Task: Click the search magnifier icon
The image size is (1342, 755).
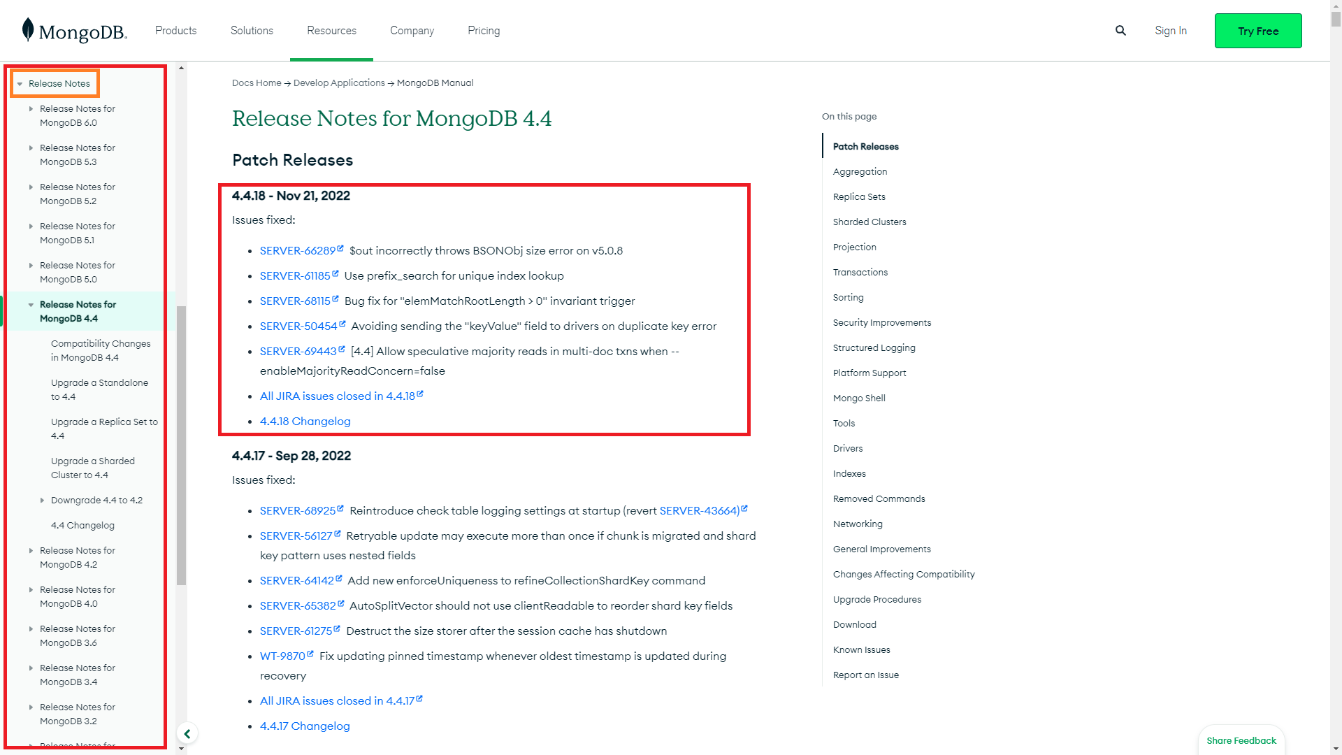Action: pyautogui.click(x=1120, y=31)
